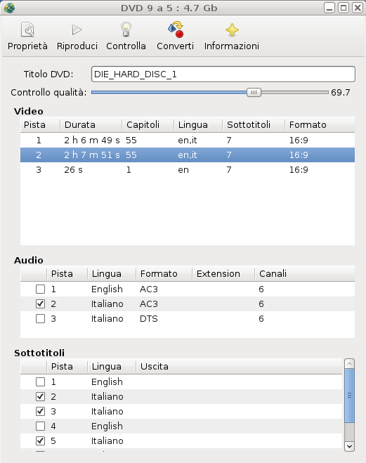Start conversion with the Converti icon
This screenshot has width=366, height=463.
point(176,30)
